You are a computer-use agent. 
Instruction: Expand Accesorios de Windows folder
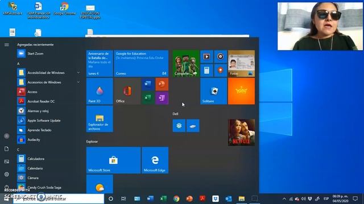point(49,82)
